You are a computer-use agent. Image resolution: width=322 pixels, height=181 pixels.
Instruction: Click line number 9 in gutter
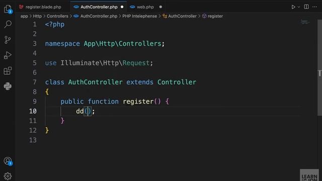pos(35,102)
